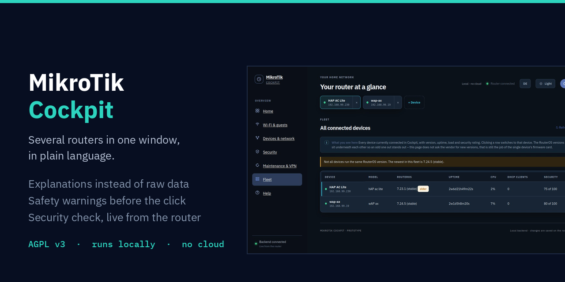Screen dimensions: 565x282
Task: Click the sun icon on the Light button
Action: click(x=541, y=84)
